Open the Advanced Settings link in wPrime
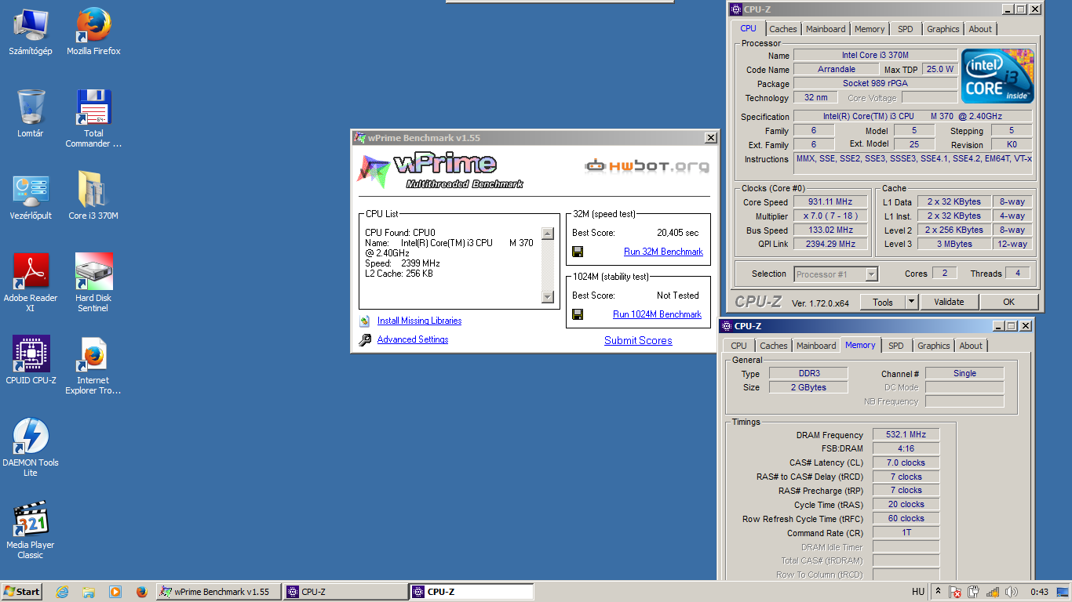Image resolution: width=1072 pixels, height=602 pixels. pos(413,339)
